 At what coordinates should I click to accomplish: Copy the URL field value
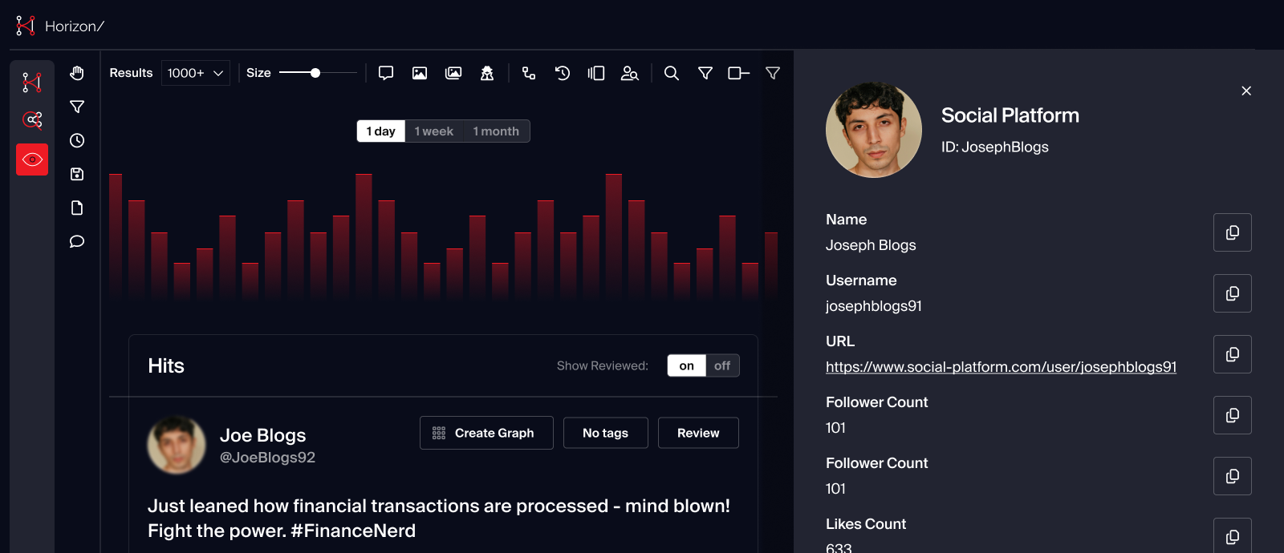coord(1232,354)
